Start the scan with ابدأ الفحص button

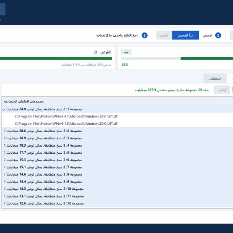185,35
